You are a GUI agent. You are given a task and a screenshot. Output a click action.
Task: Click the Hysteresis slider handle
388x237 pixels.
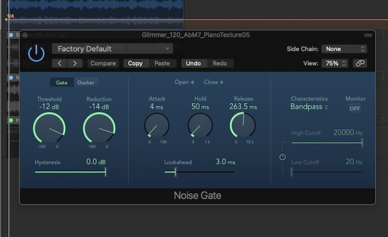[106, 172]
